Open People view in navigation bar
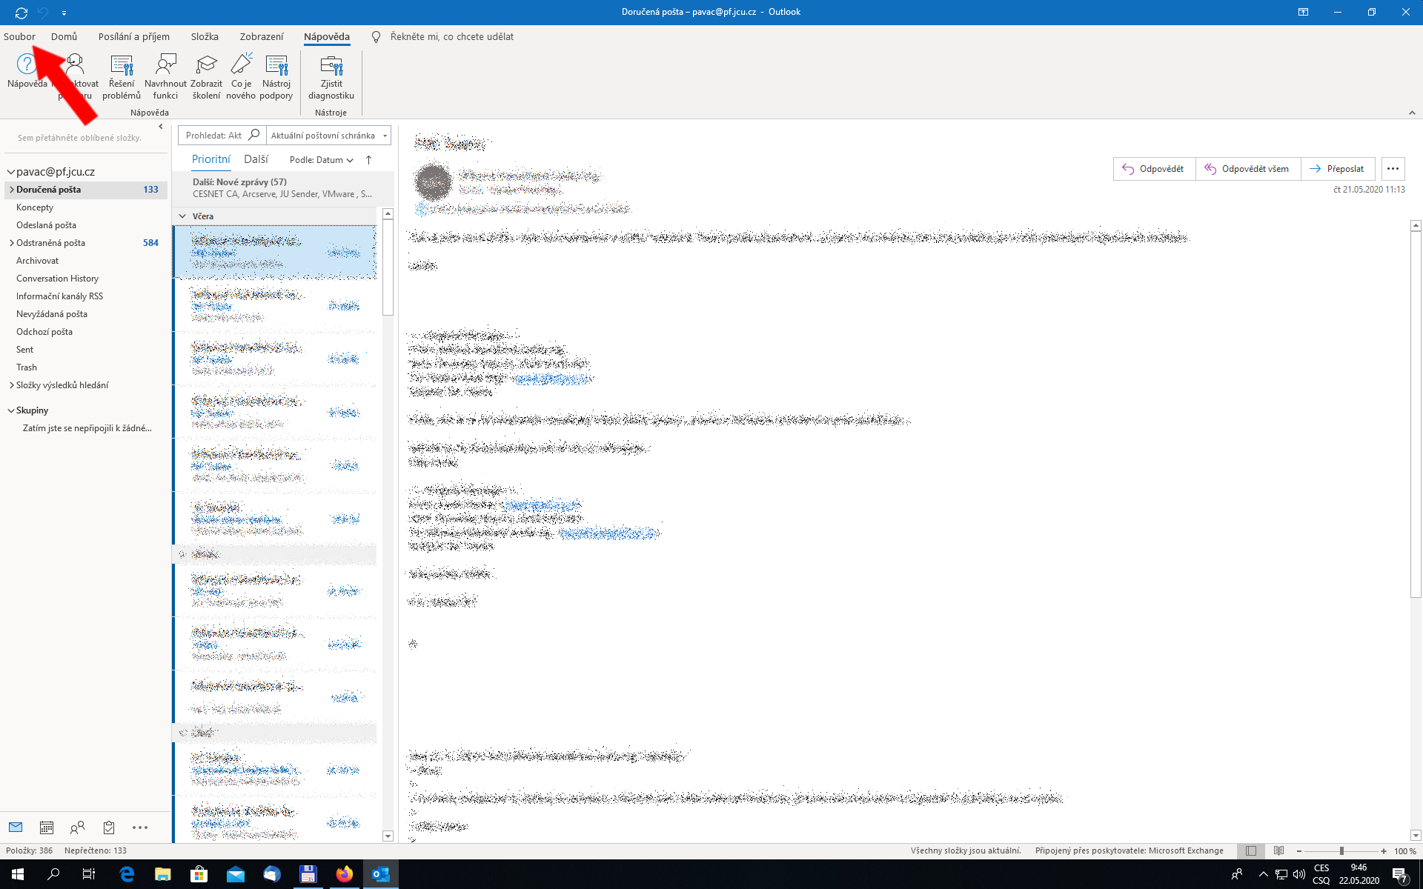Image resolution: width=1423 pixels, height=889 pixels. pyautogui.click(x=77, y=828)
